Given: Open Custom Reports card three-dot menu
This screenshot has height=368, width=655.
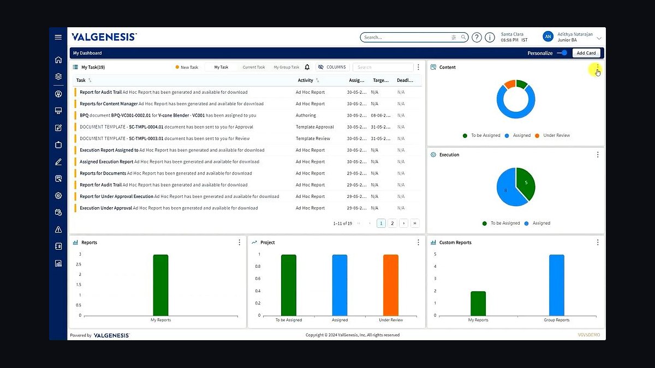Looking at the screenshot, I should tap(598, 243).
